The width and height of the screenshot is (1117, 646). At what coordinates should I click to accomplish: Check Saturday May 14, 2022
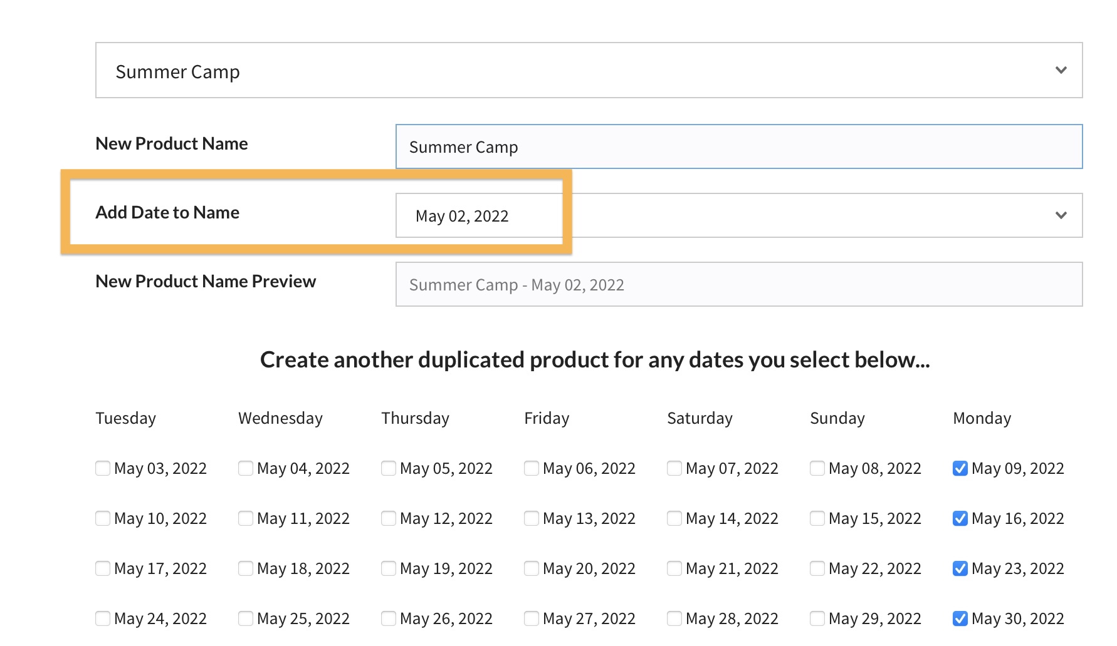point(674,518)
